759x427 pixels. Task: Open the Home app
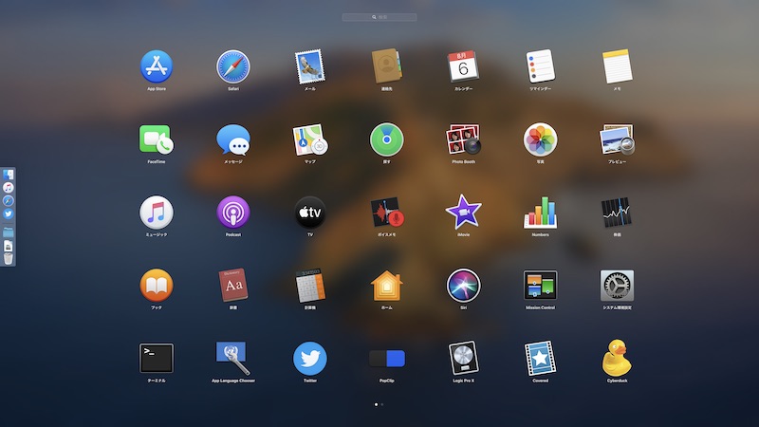[387, 286]
